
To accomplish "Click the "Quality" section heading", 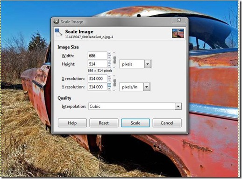I will tap(64, 98).
